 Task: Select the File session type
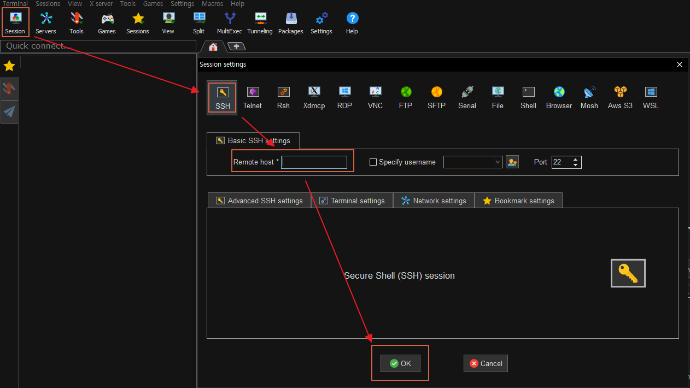coord(498,98)
